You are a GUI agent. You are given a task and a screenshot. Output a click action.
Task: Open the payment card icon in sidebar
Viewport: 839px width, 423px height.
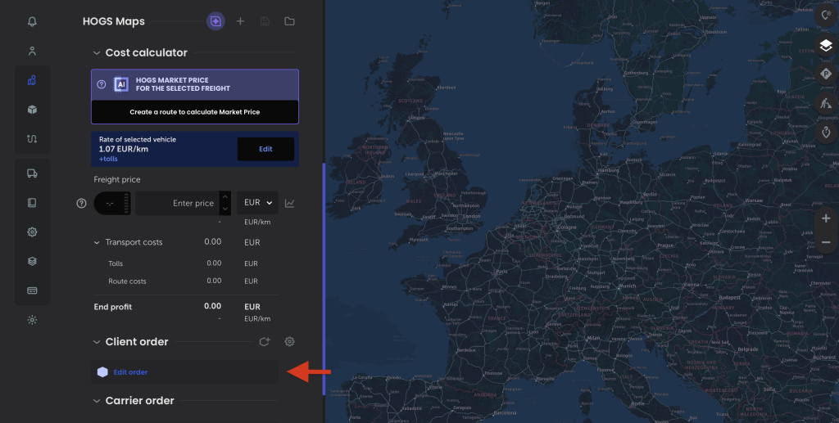32,290
